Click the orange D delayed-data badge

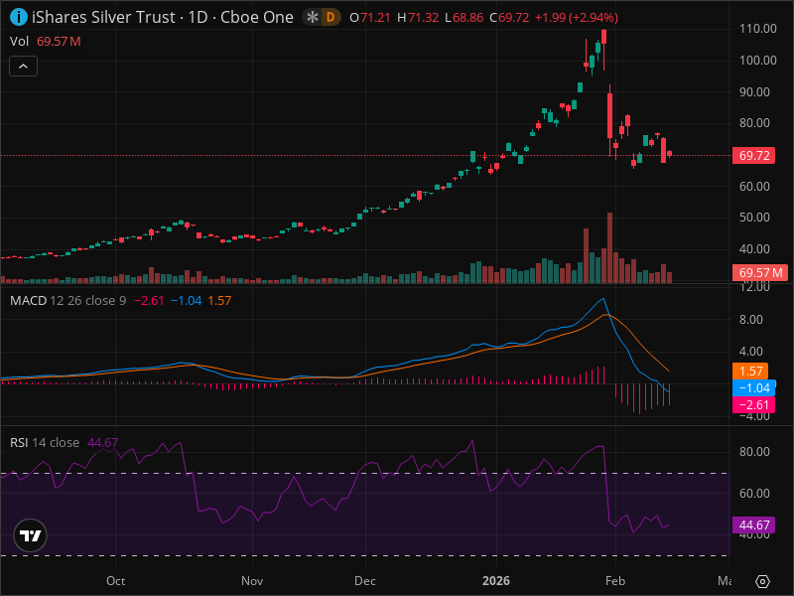tap(331, 18)
